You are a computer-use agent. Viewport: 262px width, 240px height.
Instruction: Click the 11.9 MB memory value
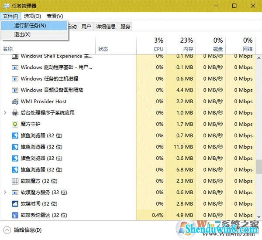tap(183, 147)
